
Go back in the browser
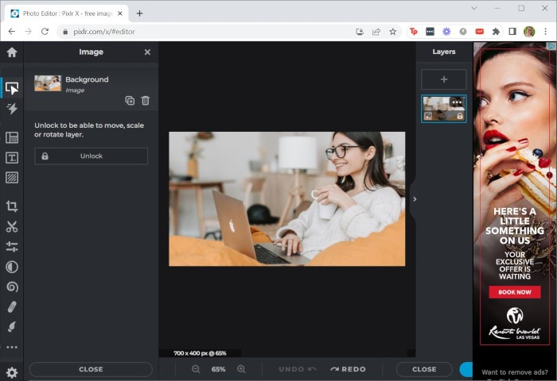12,32
